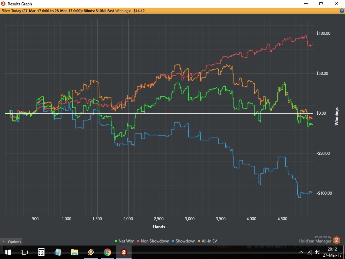Minimize the Results Graph window
This screenshot has height=259, width=345.
[x=306, y=3]
